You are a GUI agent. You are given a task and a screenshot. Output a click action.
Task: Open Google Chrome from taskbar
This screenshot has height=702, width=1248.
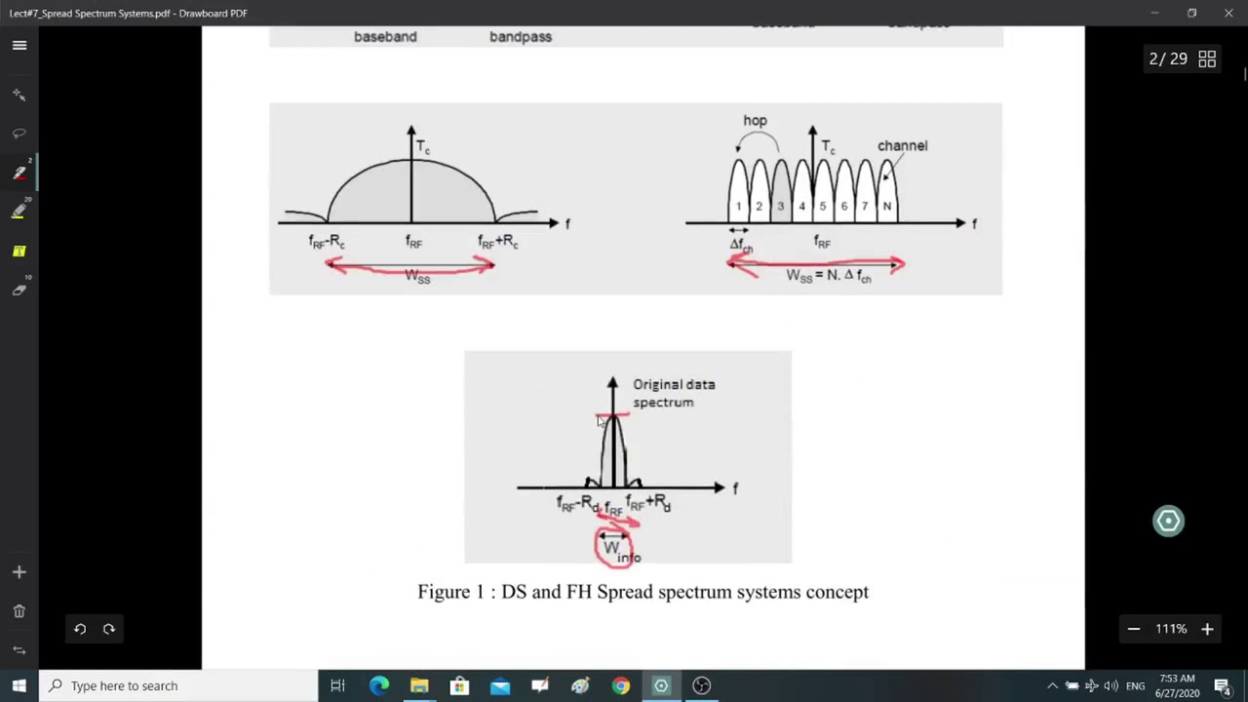click(620, 685)
